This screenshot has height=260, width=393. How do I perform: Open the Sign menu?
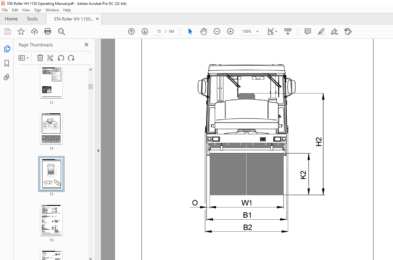coord(38,10)
